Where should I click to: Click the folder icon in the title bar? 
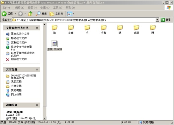[2, 2]
